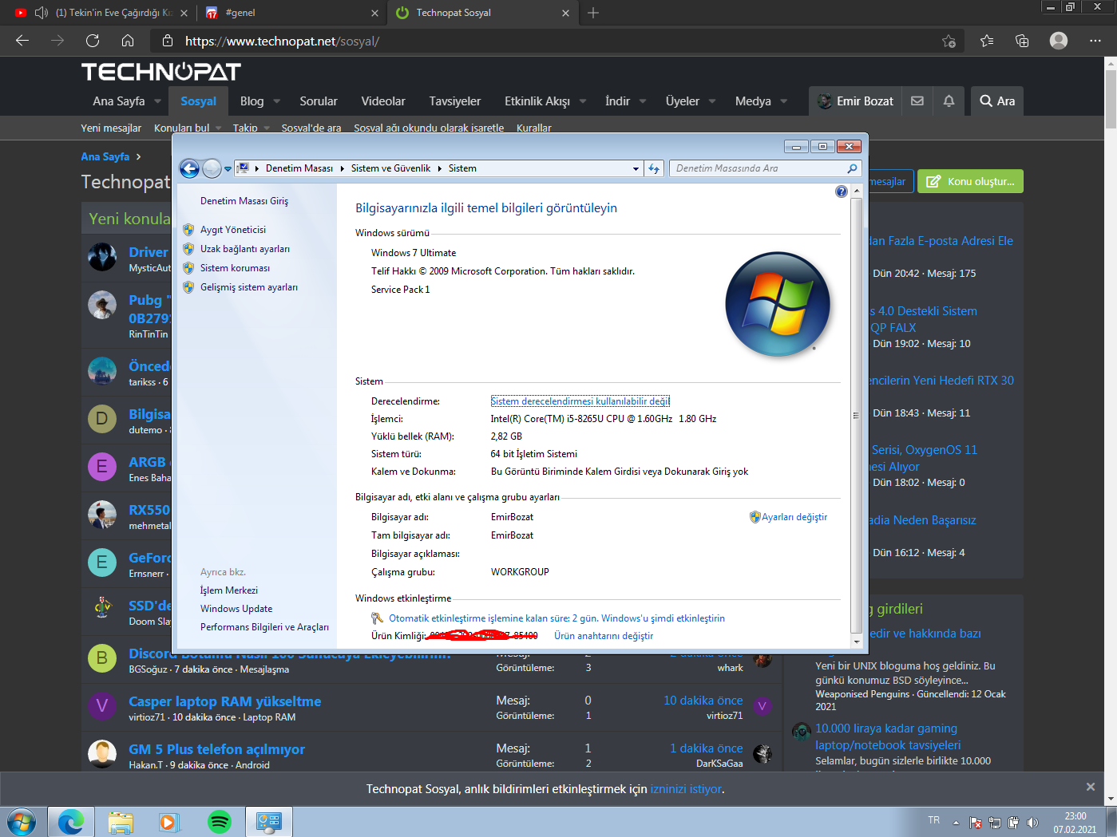Viewport: 1117px width, 837px height.
Task: Open Windows Update link in left pane
Action: pos(236,609)
